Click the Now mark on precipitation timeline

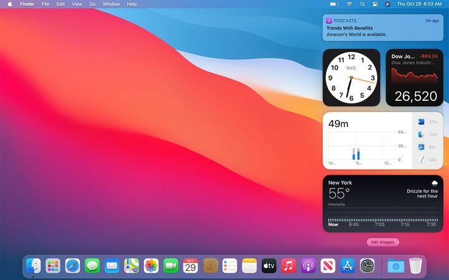(333, 225)
